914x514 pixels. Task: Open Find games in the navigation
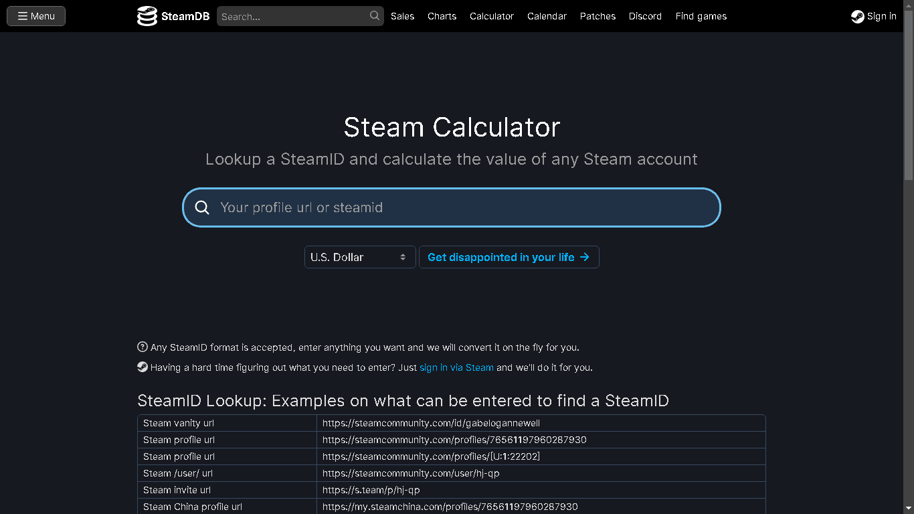coord(701,16)
